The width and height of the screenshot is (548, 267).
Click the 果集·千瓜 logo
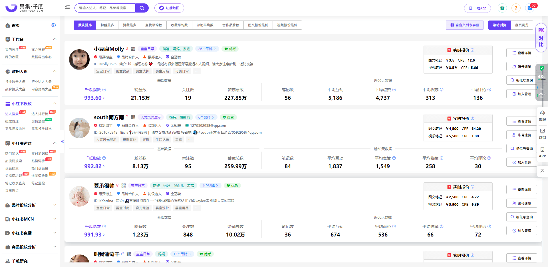[24, 8]
